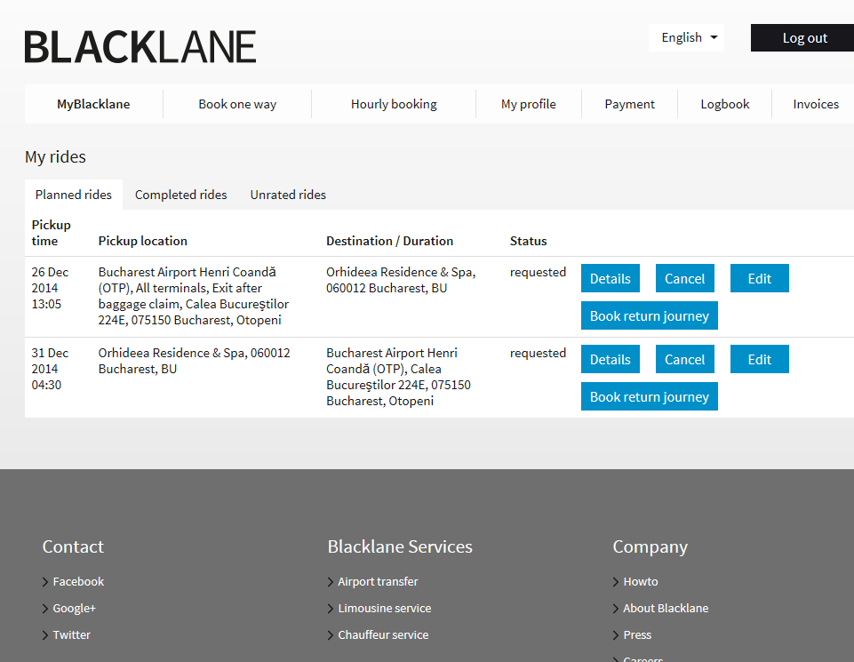The height and width of the screenshot is (662, 854).
Task: Open the English language dropdown
Action: tap(686, 37)
